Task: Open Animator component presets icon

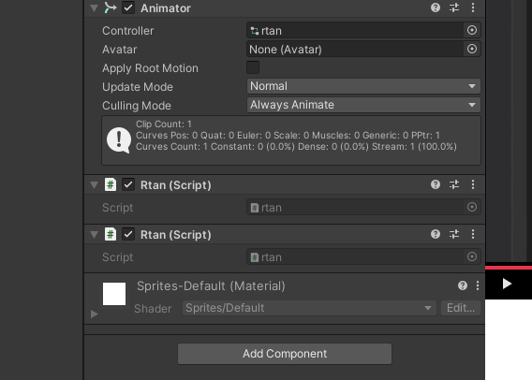Action: 454,7
